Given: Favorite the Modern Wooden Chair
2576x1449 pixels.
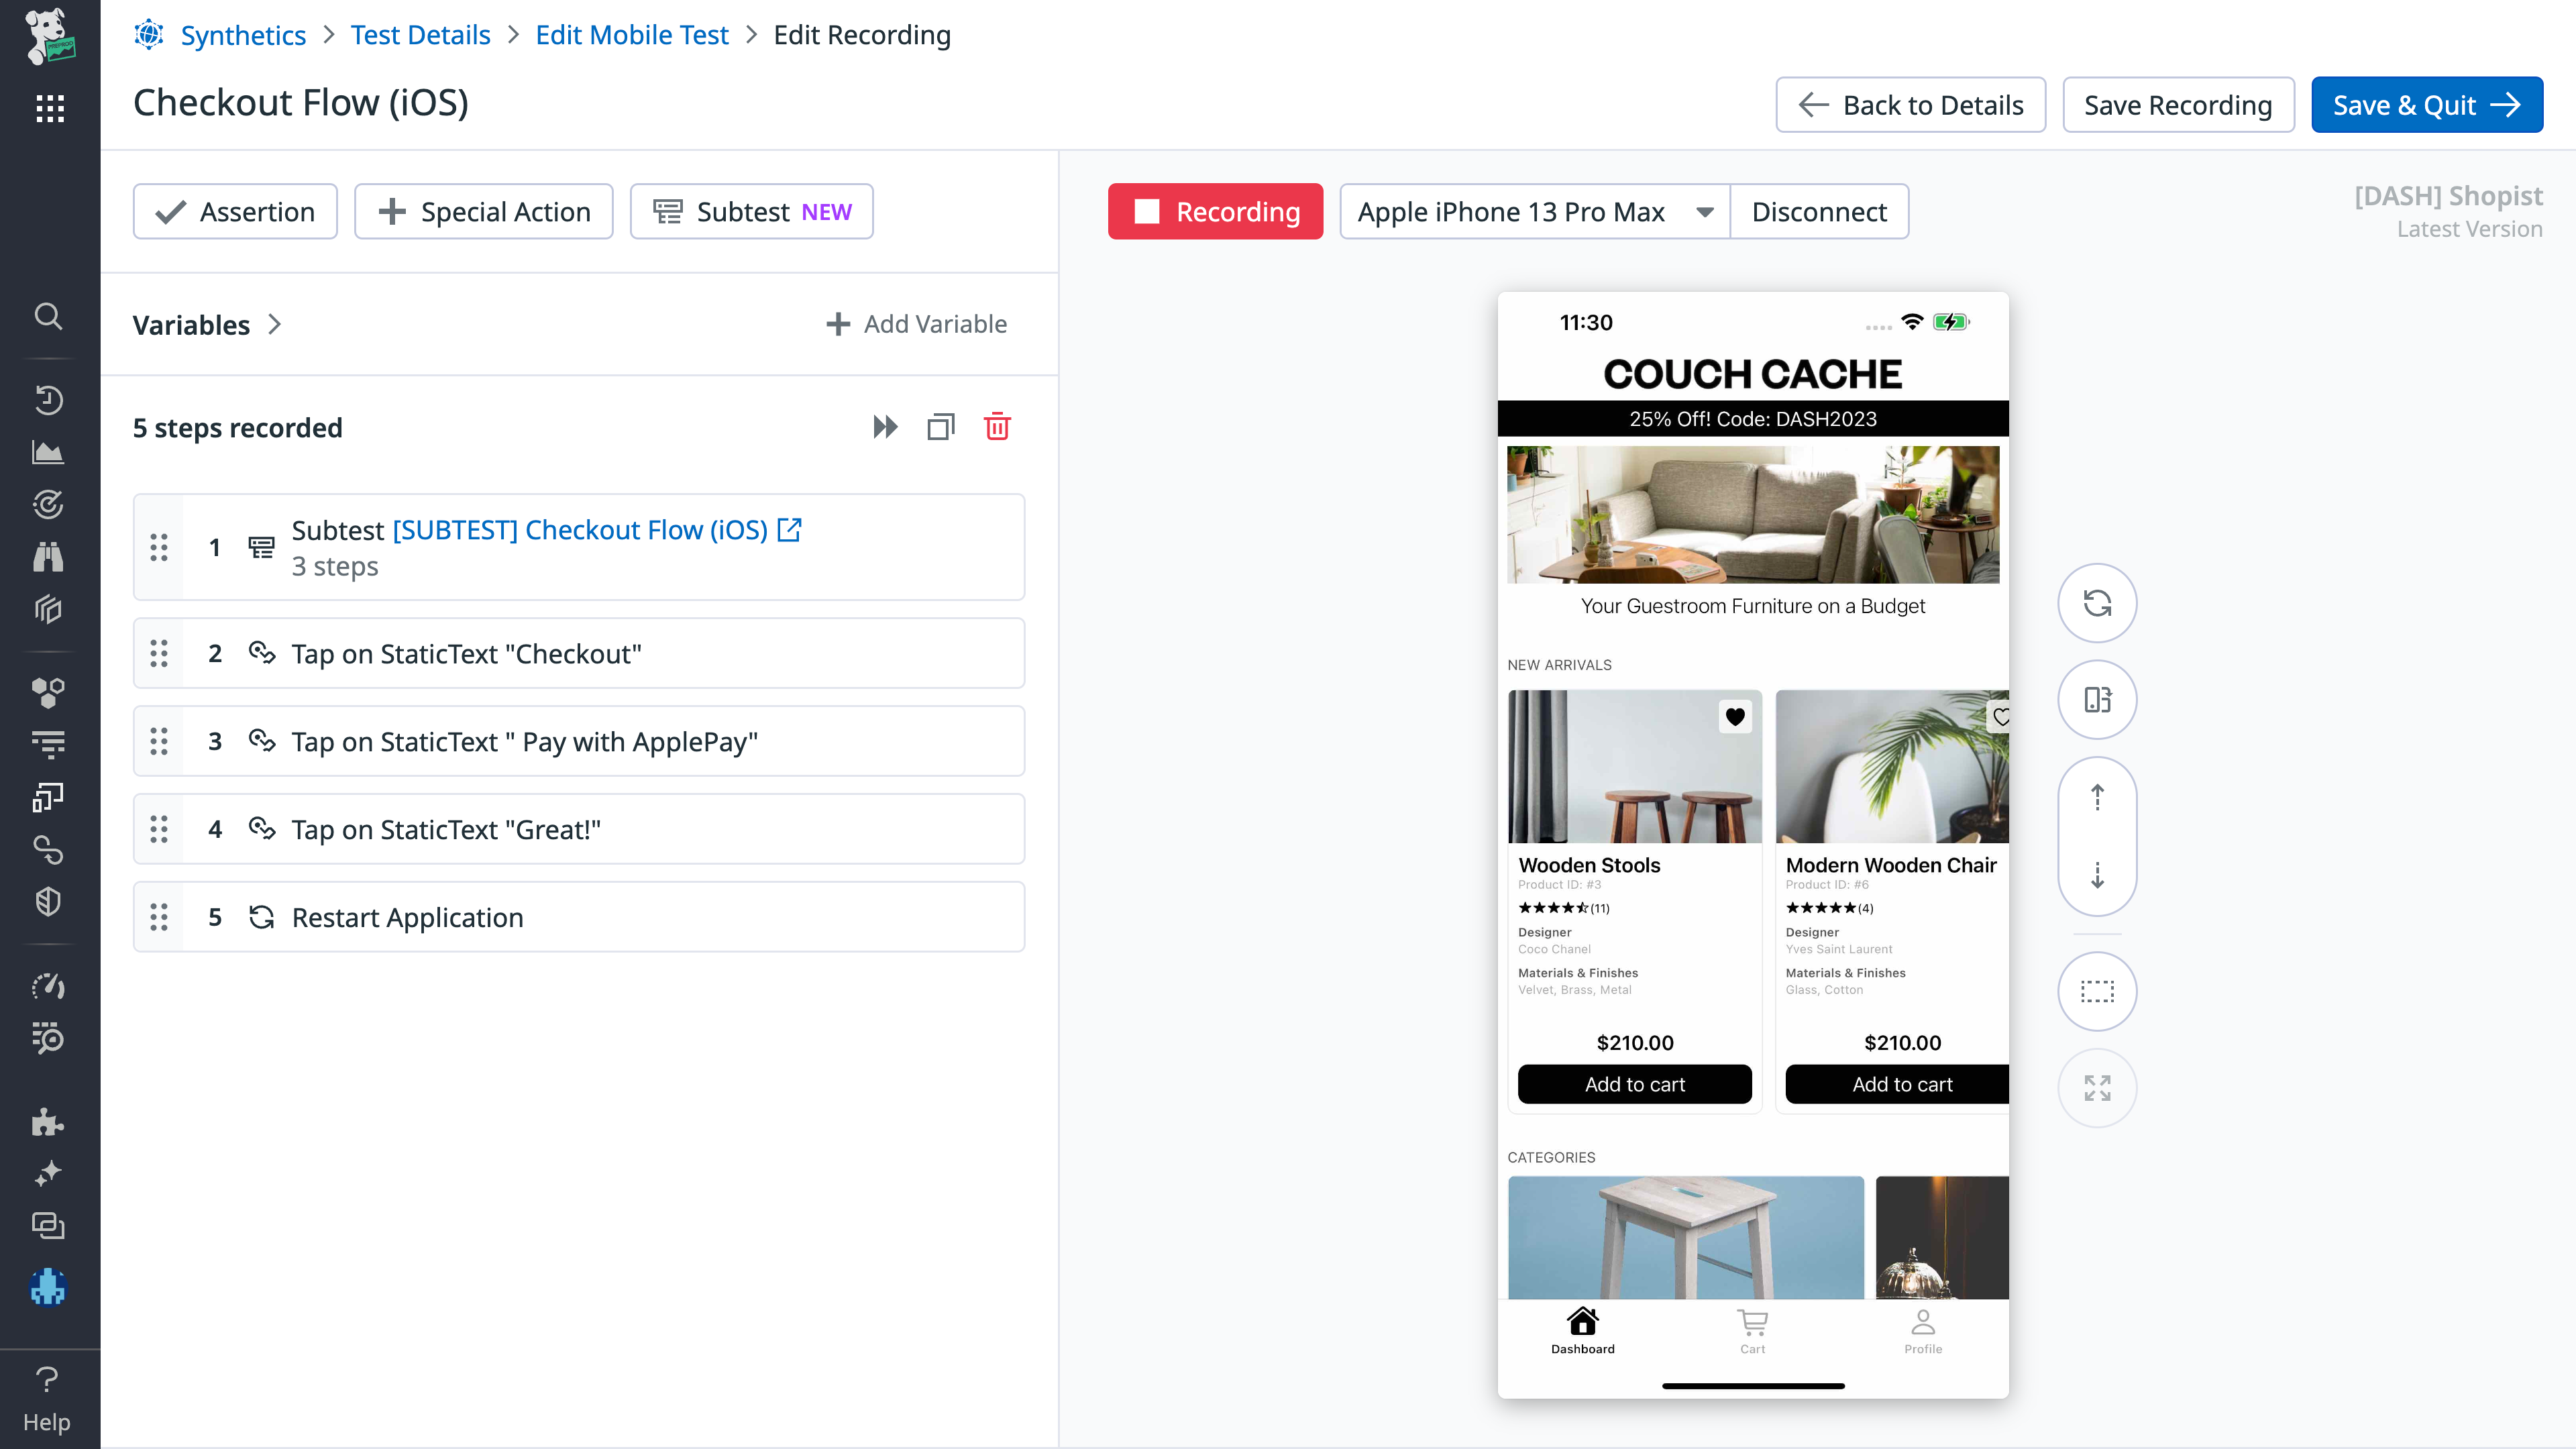Looking at the screenshot, I should click(2000, 716).
